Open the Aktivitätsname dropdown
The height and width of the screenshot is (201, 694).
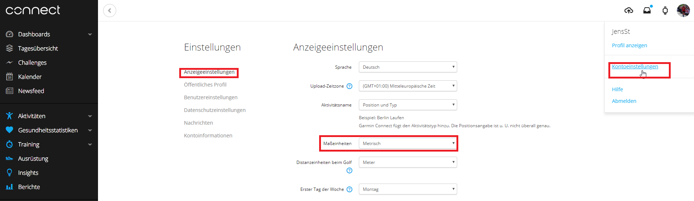(408, 105)
